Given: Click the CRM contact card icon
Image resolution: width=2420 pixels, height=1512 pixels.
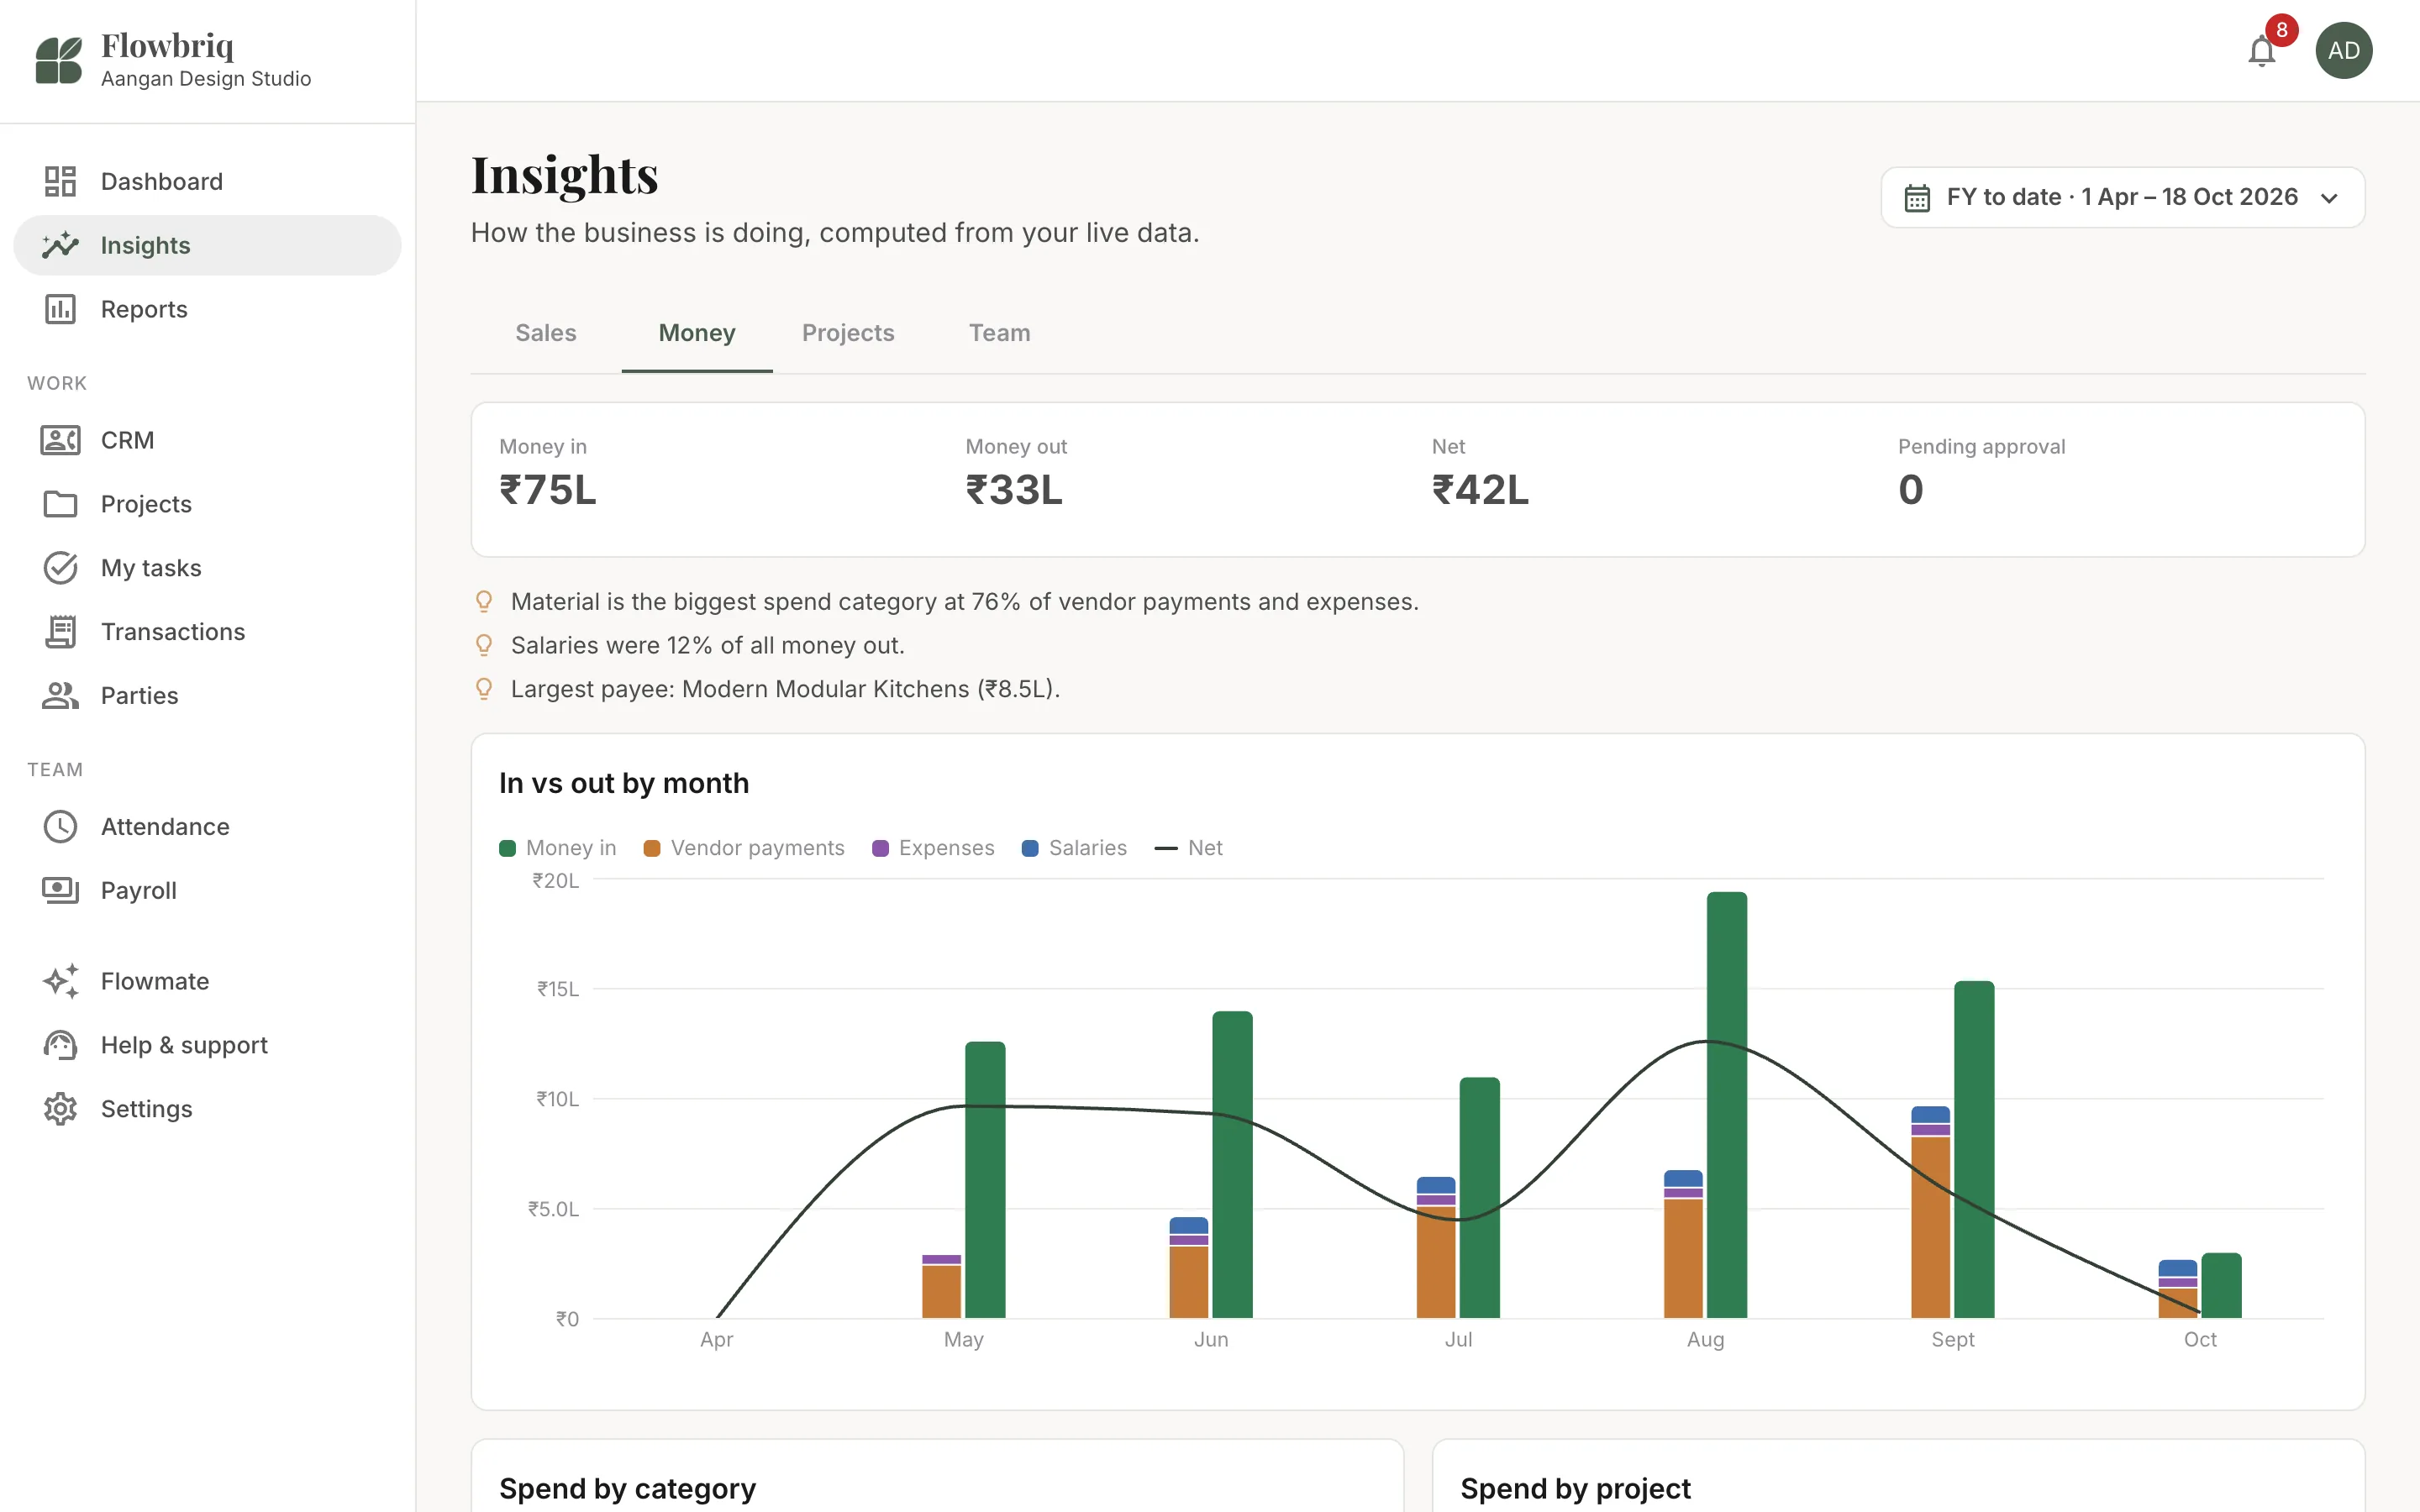Looking at the screenshot, I should click(x=60, y=440).
